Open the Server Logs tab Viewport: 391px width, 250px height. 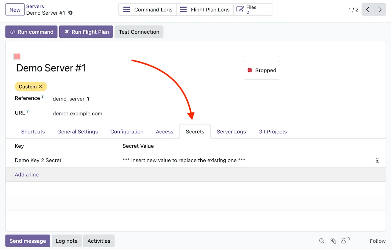231,132
